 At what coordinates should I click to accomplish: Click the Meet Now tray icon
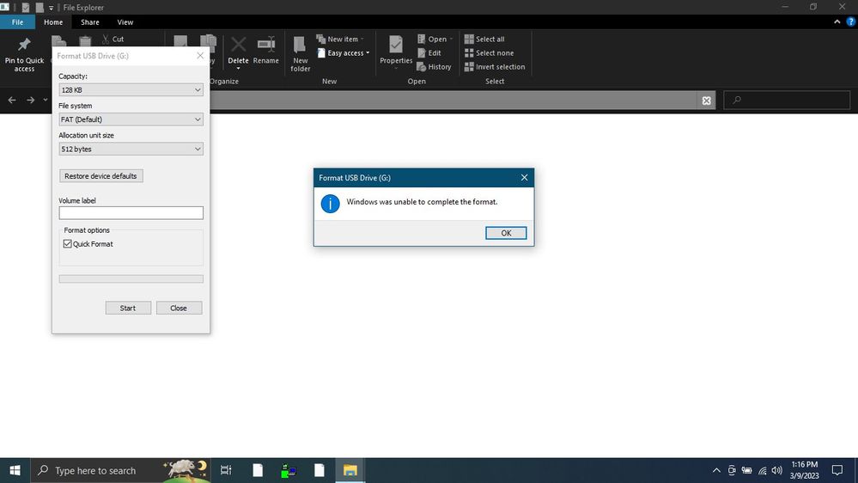point(732,470)
